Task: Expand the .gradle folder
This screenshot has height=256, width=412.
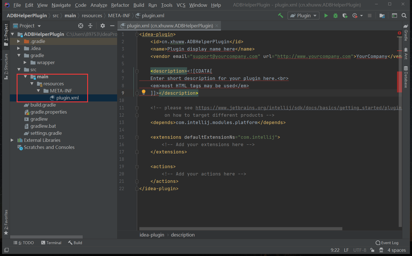Action: point(18,41)
